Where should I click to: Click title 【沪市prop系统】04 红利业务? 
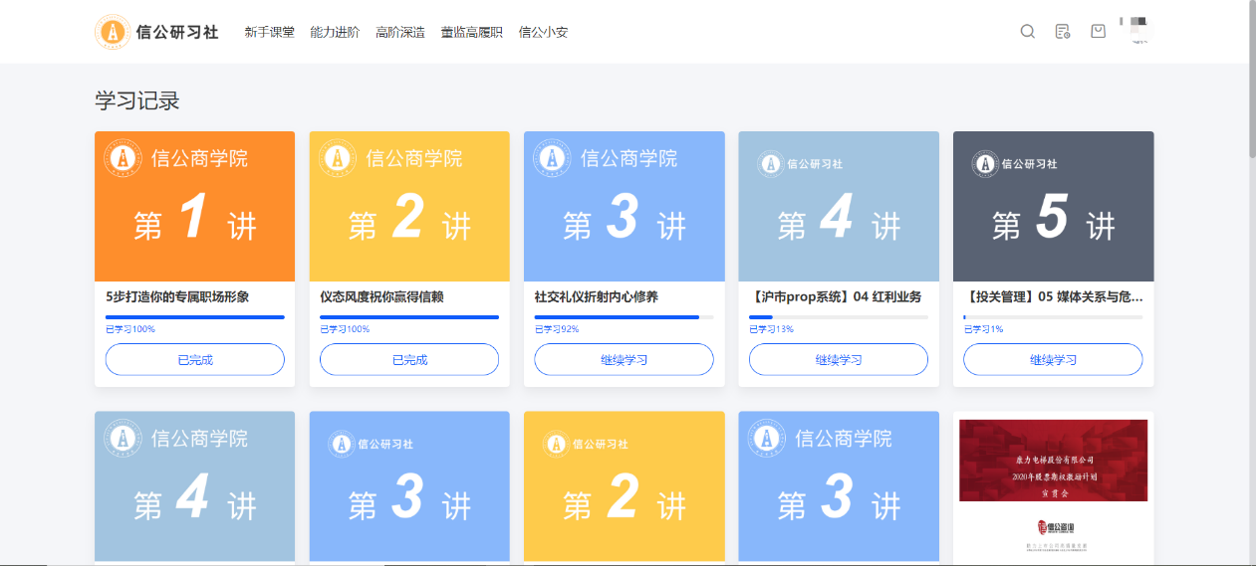pos(835,296)
